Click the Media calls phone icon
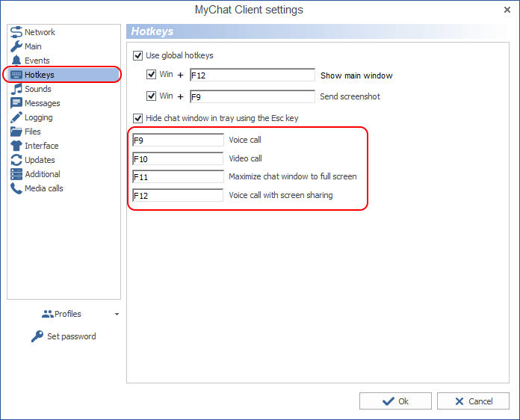 [x=16, y=188]
